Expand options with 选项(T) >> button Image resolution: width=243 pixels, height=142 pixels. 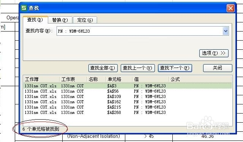click(214, 53)
